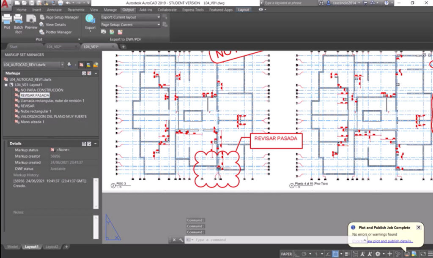
Task: Close the Plot and Publish notification balloon
Action: tap(419, 227)
